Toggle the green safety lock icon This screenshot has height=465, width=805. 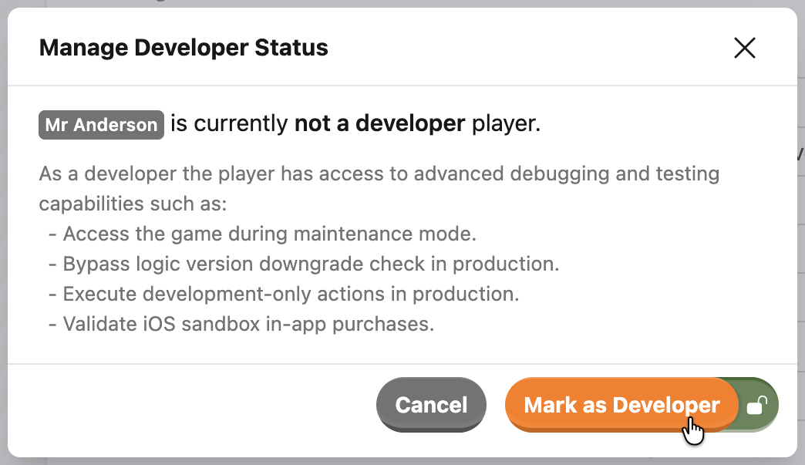click(757, 405)
